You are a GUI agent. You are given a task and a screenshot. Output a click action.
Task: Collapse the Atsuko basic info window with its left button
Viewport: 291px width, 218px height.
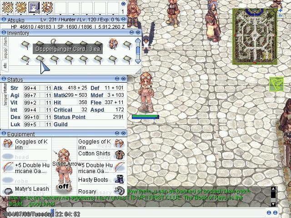click(4, 20)
